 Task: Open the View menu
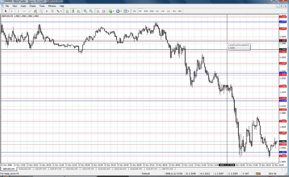15,6
